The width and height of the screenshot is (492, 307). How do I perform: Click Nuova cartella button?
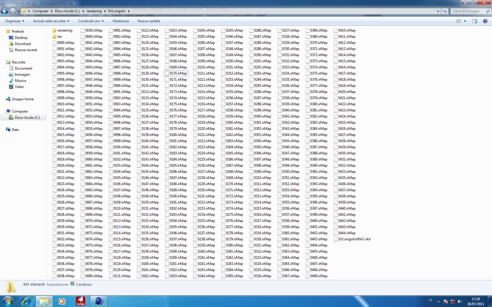[x=149, y=21]
